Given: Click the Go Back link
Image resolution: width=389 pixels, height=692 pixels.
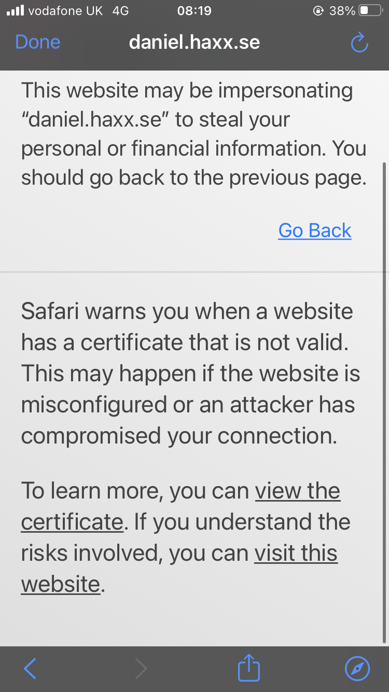Looking at the screenshot, I should (x=315, y=230).
